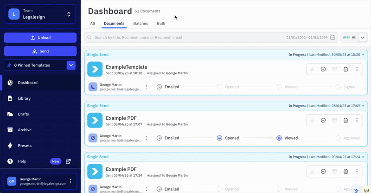The width and height of the screenshot is (371, 193).
Task: Click the download icon for ExampleTemplate
Action: point(312,69)
